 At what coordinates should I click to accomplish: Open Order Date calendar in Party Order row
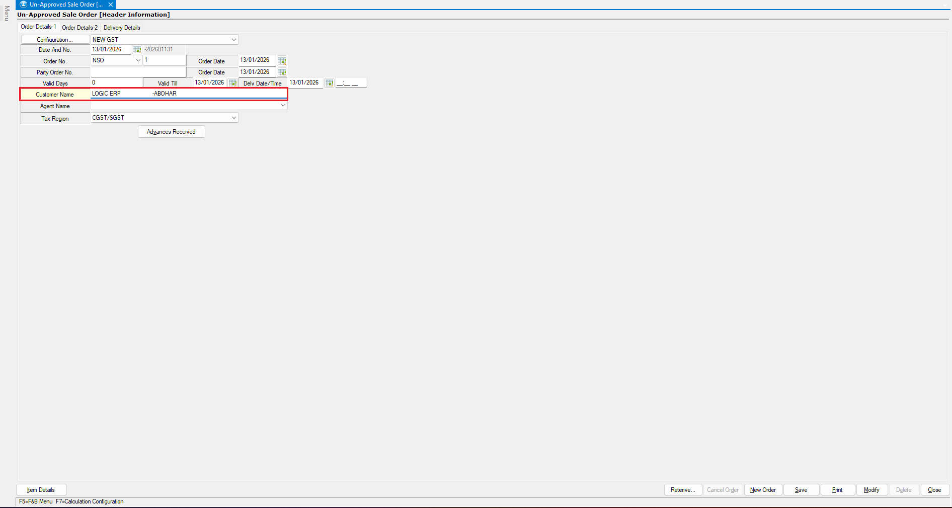click(x=282, y=72)
